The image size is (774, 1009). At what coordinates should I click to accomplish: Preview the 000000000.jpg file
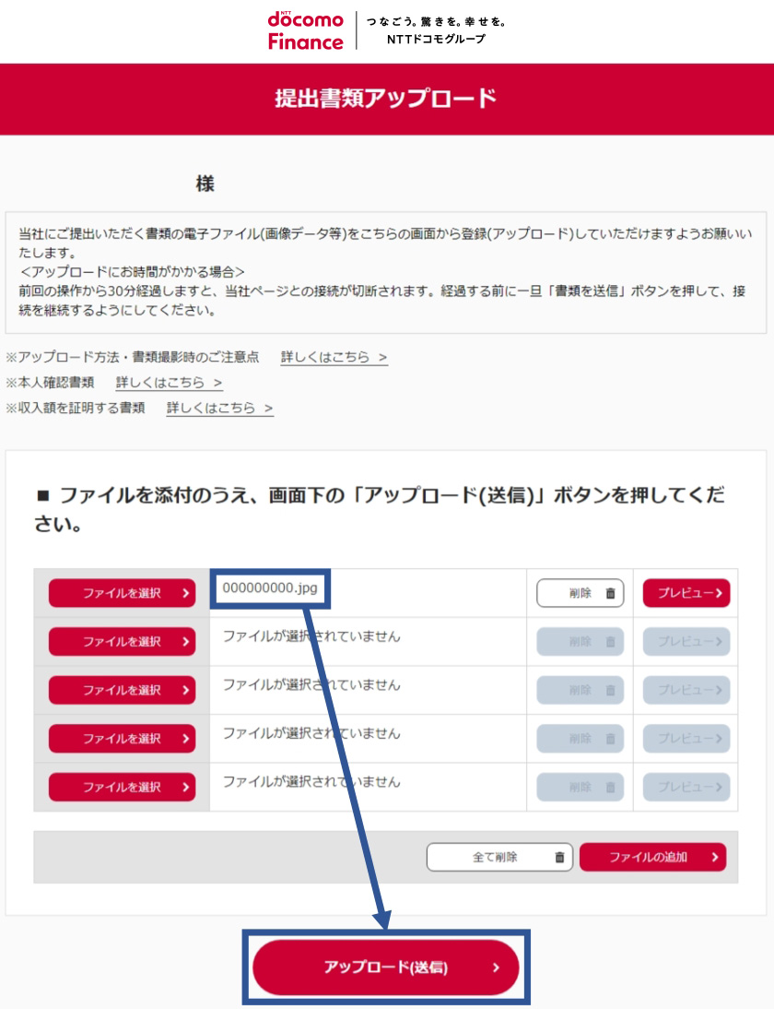tap(686, 593)
